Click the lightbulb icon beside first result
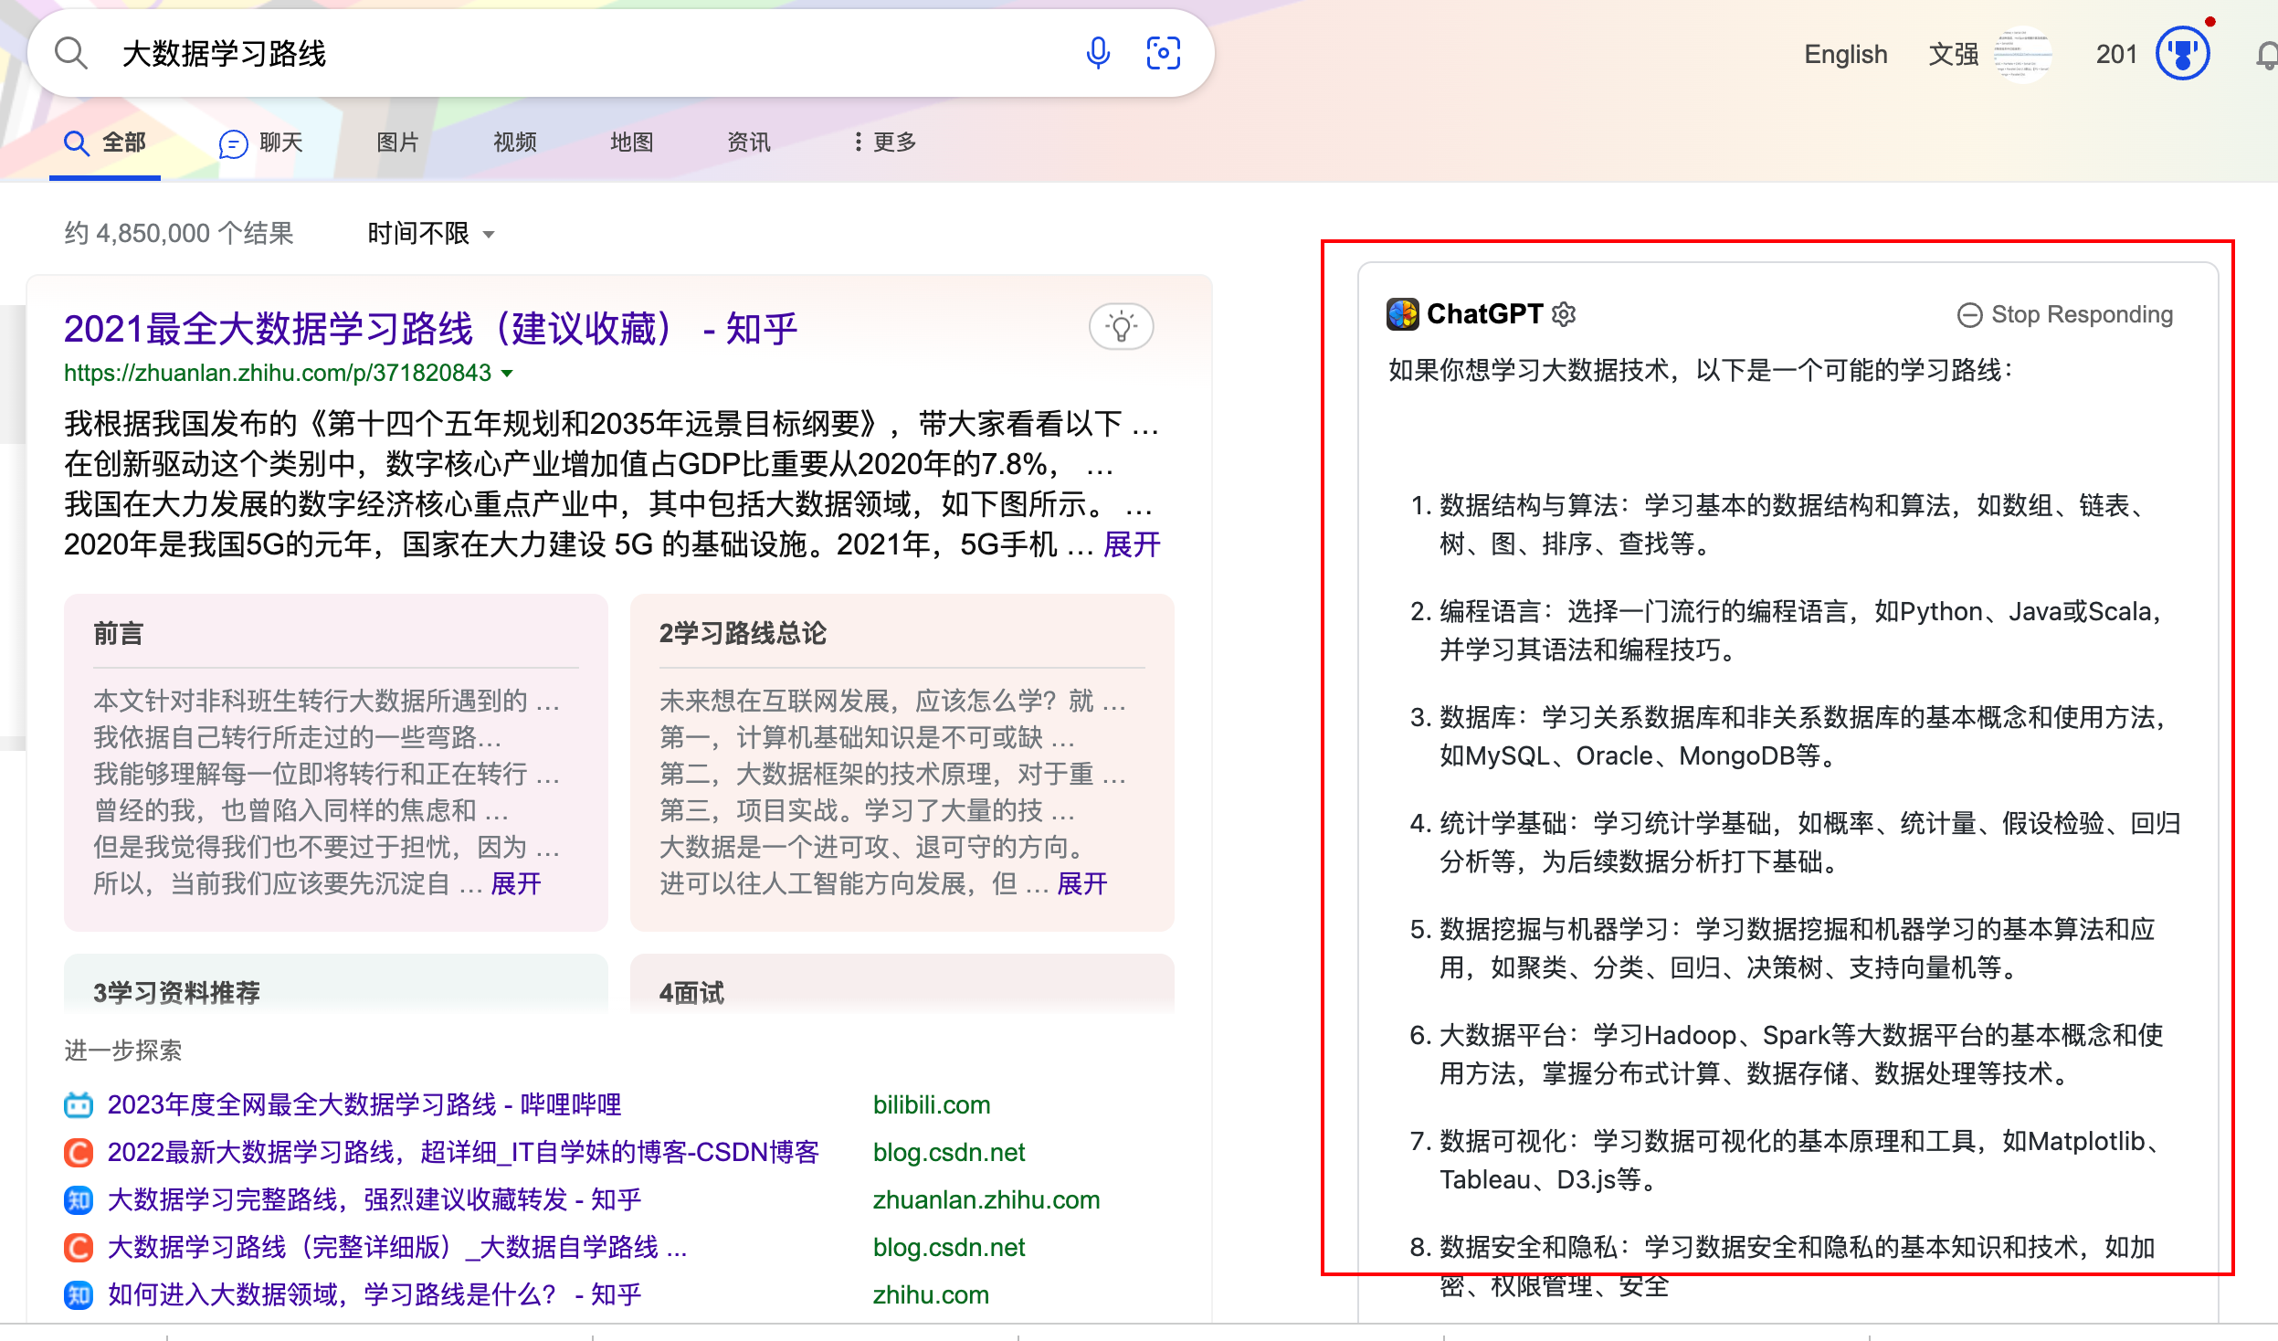The image size is (2278, 1341). coord(1121,326)
